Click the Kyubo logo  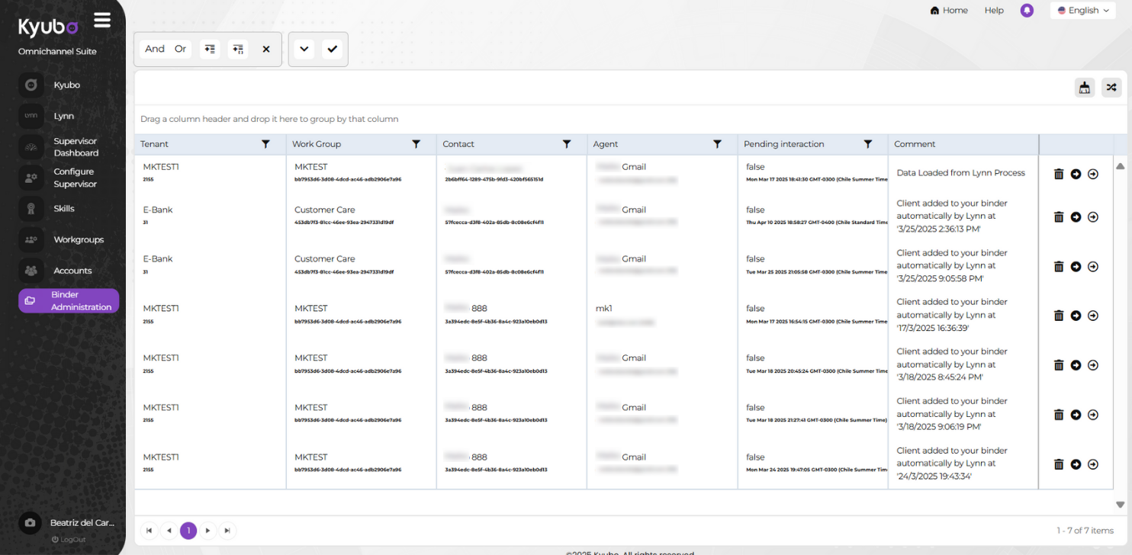point(48,27)
